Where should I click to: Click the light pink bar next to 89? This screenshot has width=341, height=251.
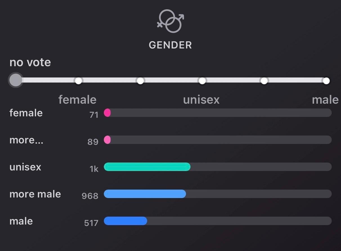click(x=107, y=140)
